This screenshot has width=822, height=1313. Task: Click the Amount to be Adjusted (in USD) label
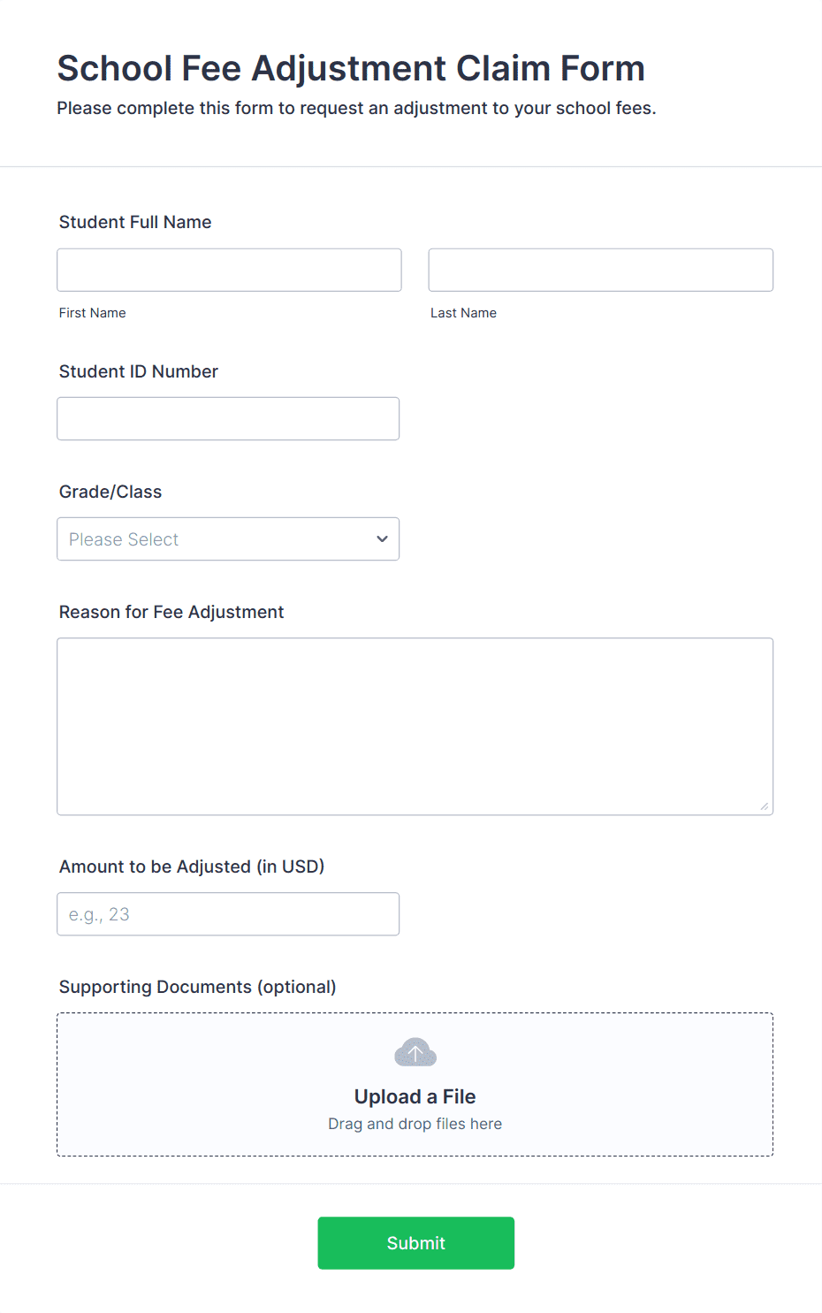[192, 866]
